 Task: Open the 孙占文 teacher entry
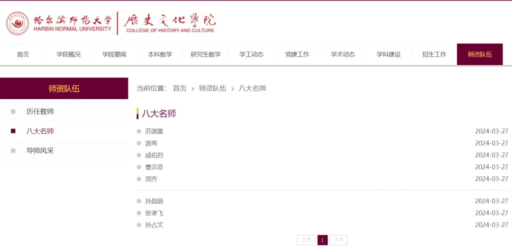(x=154, y=225)
